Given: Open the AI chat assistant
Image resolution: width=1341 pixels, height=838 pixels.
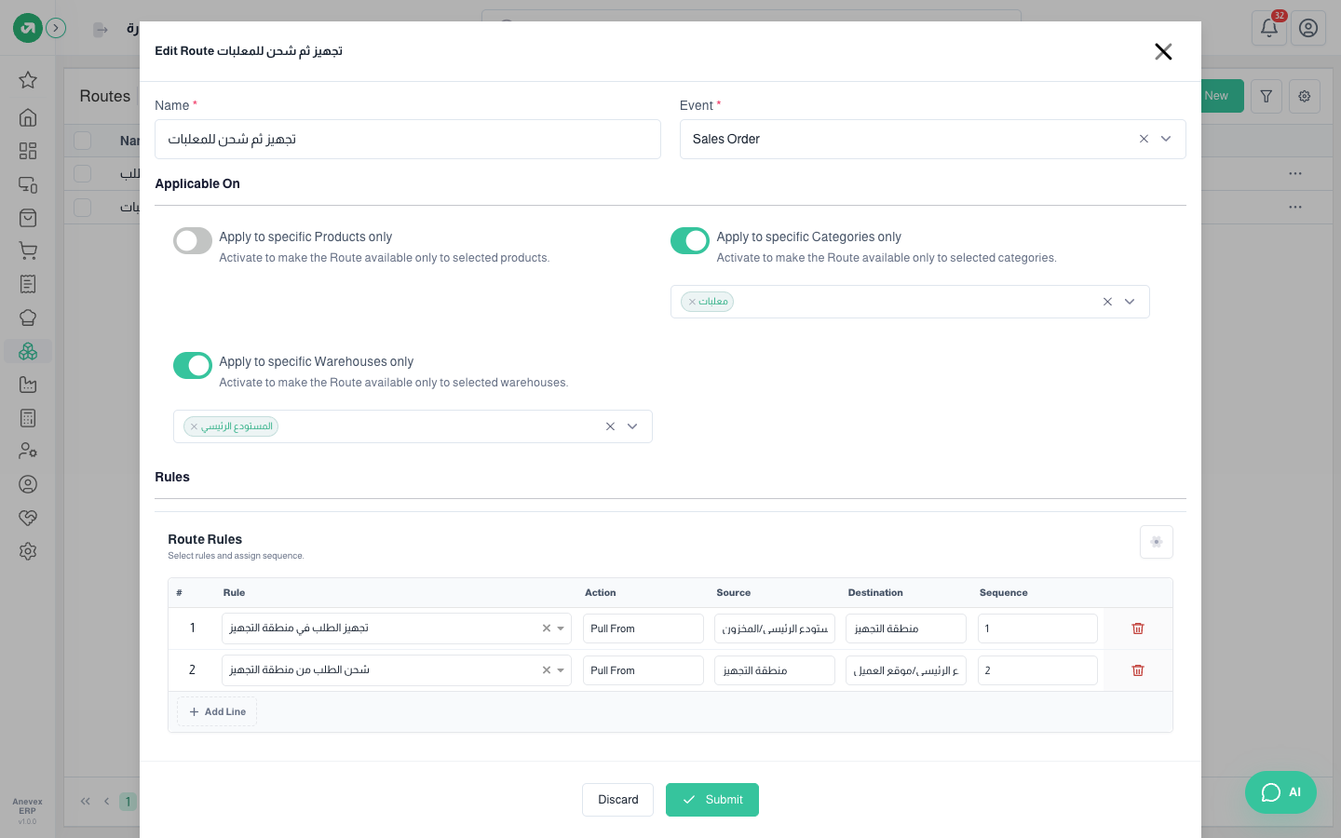Looking at the screenshot, I should point(1280,792).
